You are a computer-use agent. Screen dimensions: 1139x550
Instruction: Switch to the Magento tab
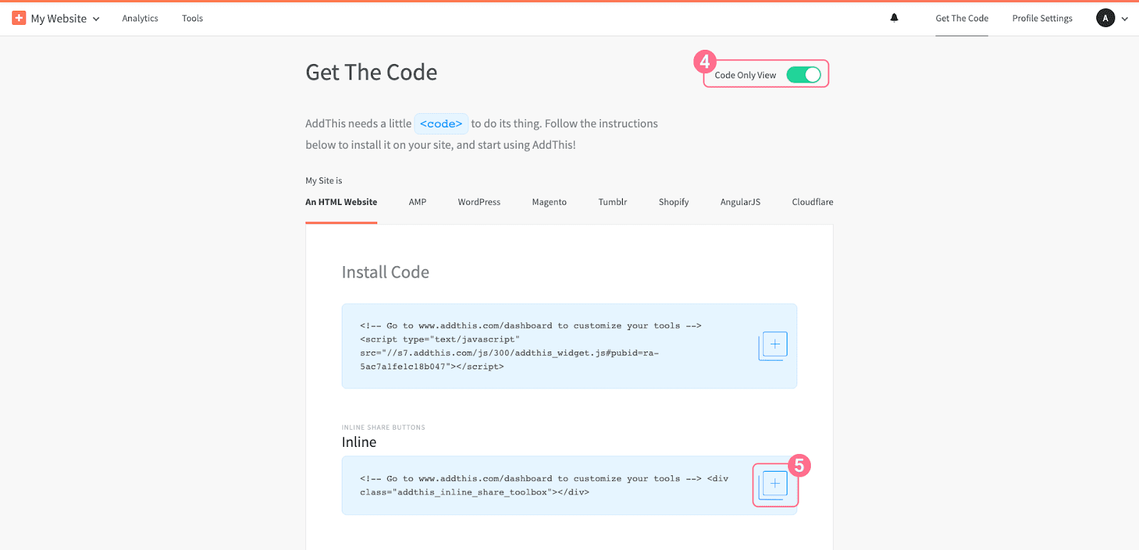tap(550, 202)
